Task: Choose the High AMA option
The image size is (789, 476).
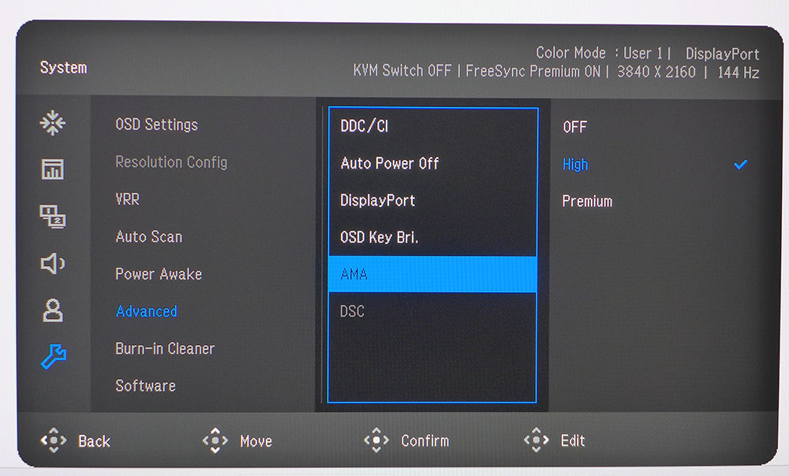Action: tap(575, 164)
